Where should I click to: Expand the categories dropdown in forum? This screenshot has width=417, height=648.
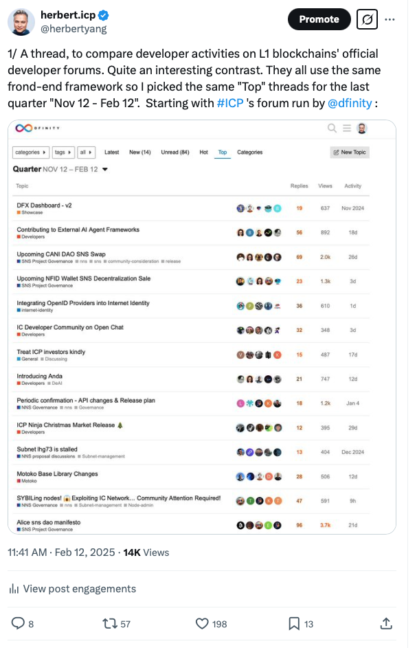(x=31, y=152)
